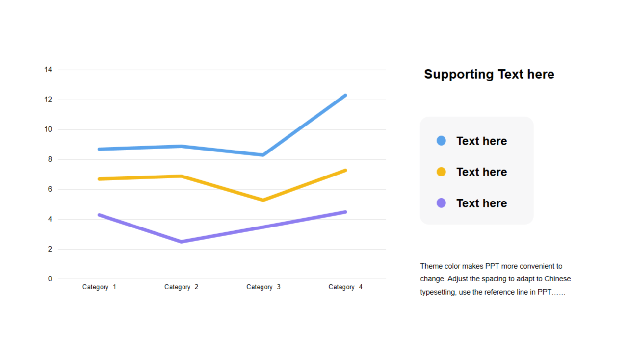Screen dimensions: 628x353
Task: Select the Supporting Text here heading
Action: click(489, 75)
